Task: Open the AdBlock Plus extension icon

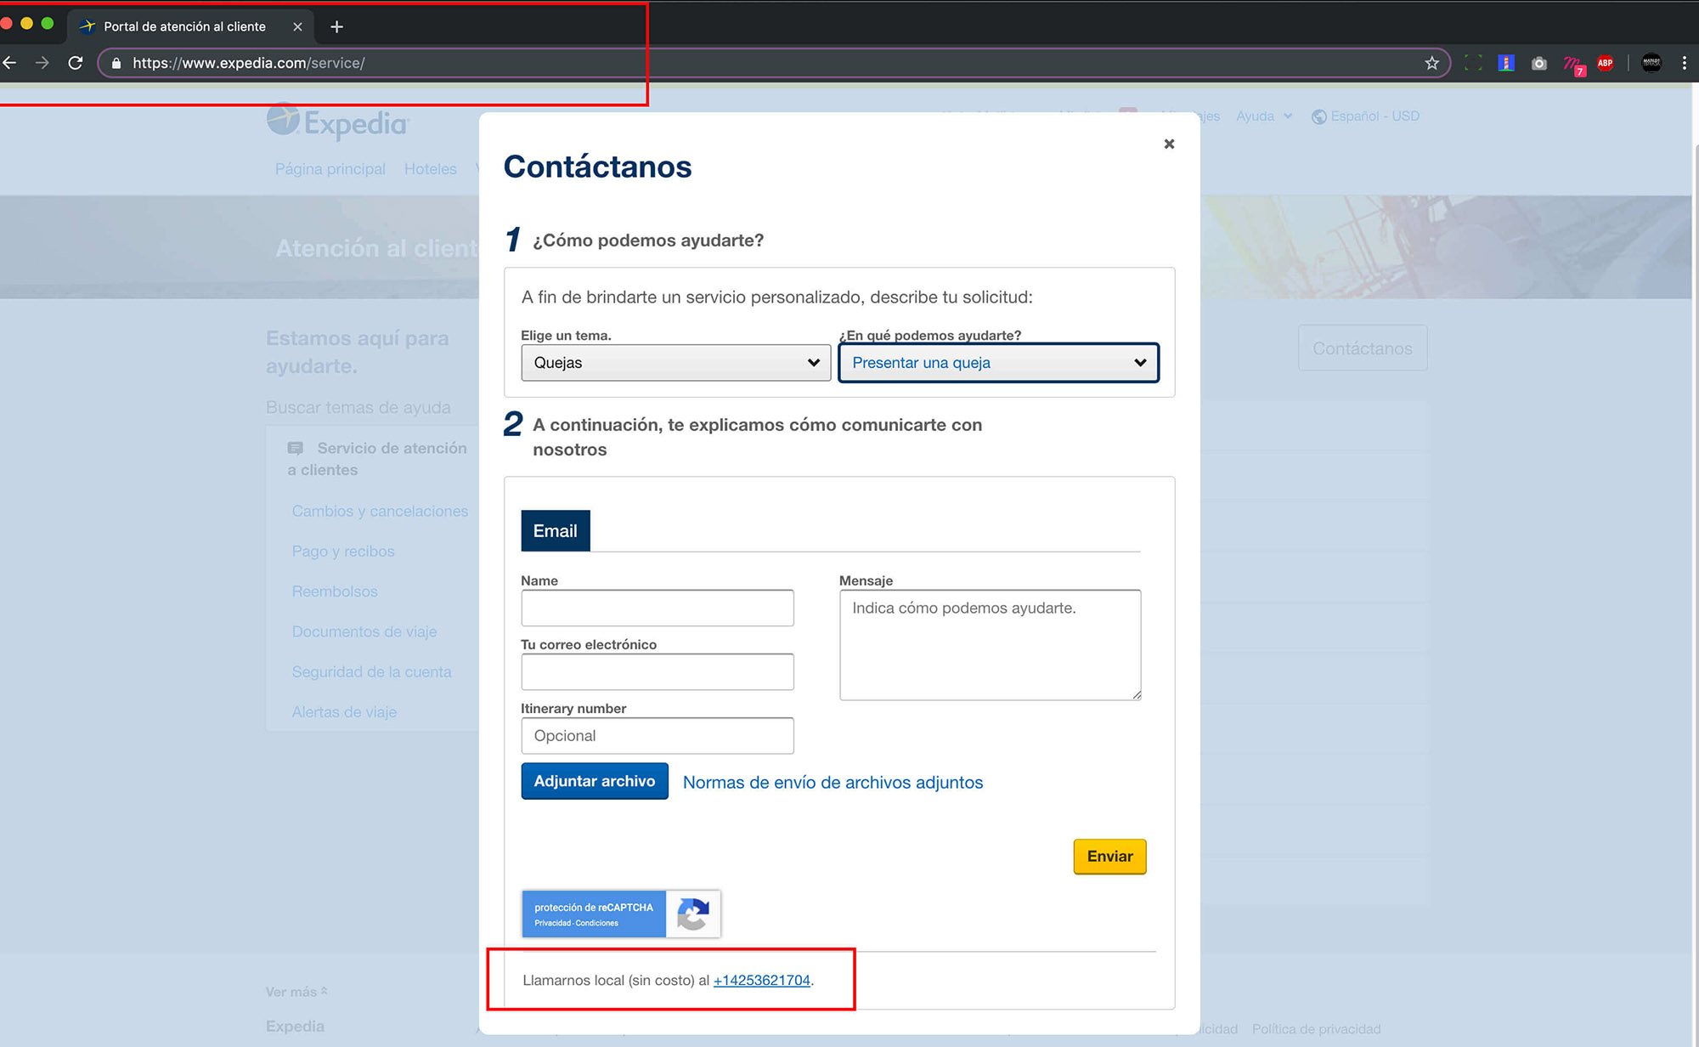Action: (x=1605, y=63)
